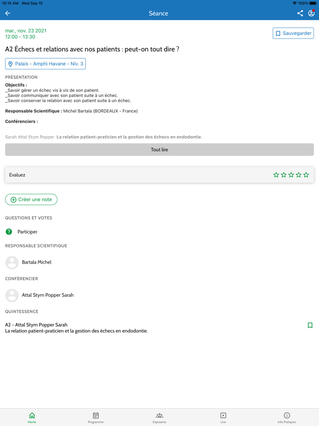Viewport: 319px width, 426px height.
Task: Open the Info Pratiques tab
Action: click(287, 417)
